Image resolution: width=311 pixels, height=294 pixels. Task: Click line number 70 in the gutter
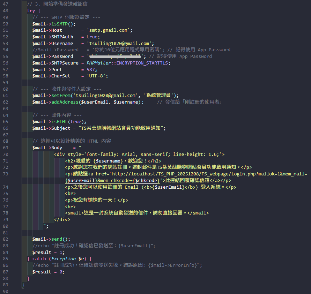(x=5, y=154)
